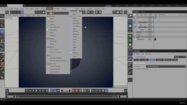Screen dimensions: 187x105
Task: Open the Volume menu in menu bar
Action: 43,9
